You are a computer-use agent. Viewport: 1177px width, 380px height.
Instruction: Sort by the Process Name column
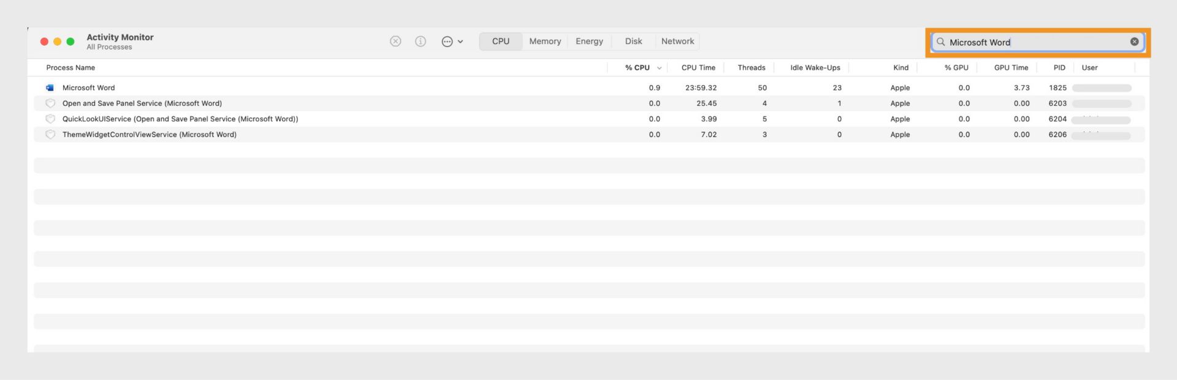tap(70, 67)
